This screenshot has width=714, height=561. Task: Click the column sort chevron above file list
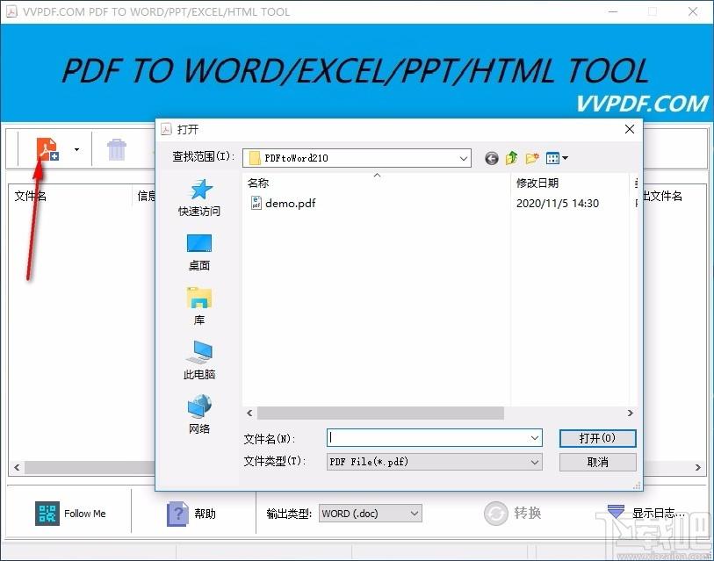pos(377,176)
